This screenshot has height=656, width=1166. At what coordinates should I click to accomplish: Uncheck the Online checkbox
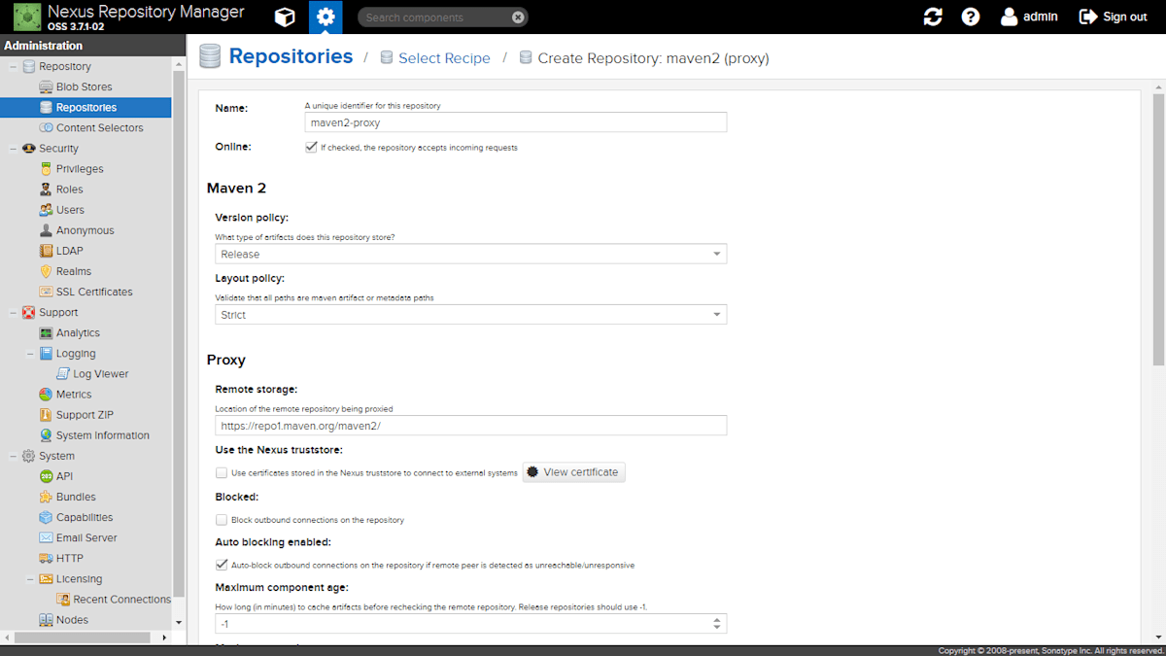coord(311,148)
